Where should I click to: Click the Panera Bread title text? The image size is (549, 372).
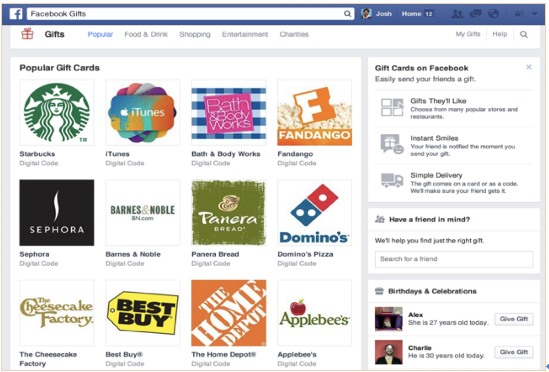[215, 254]
